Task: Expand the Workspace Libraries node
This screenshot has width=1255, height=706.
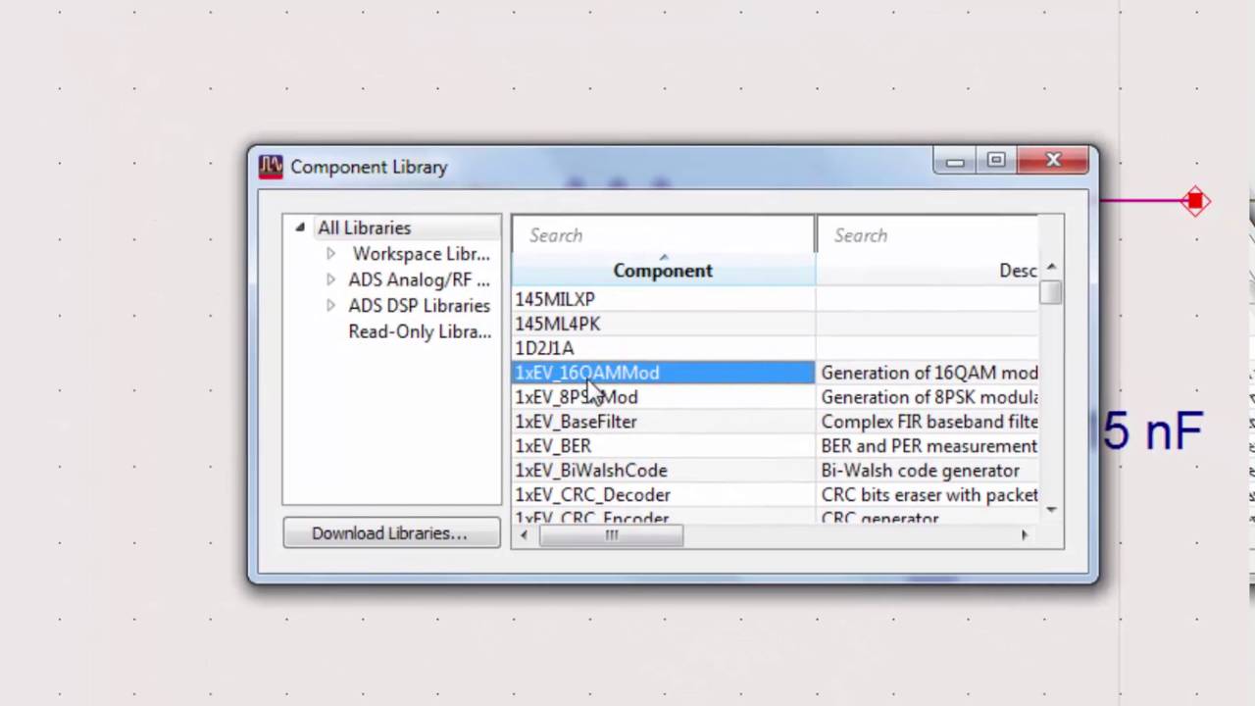Action: [x=330, y=253]
